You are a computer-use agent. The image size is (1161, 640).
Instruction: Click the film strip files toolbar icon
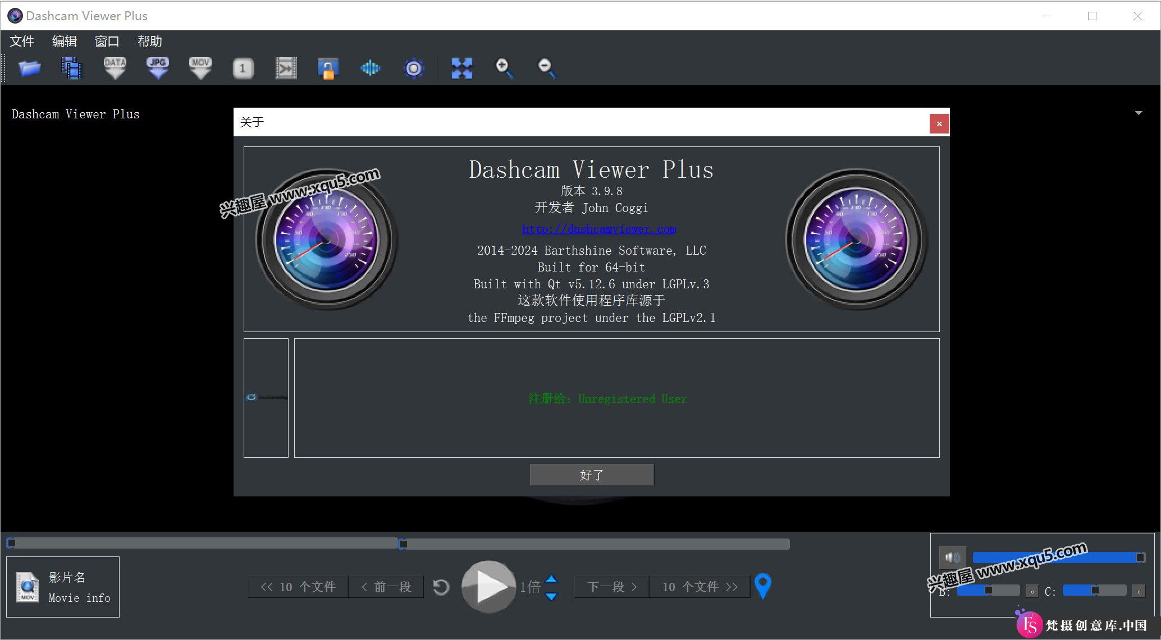tap(72, 68)
